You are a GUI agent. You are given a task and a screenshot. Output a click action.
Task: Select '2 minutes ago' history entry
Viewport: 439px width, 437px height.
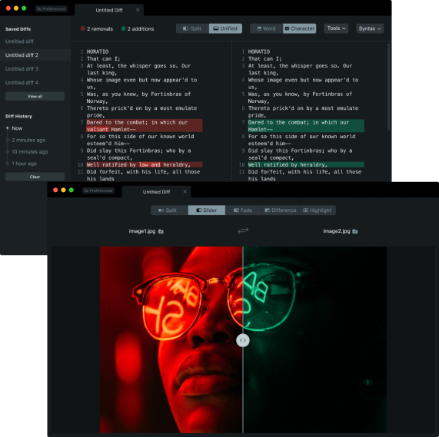coord(28,140)
